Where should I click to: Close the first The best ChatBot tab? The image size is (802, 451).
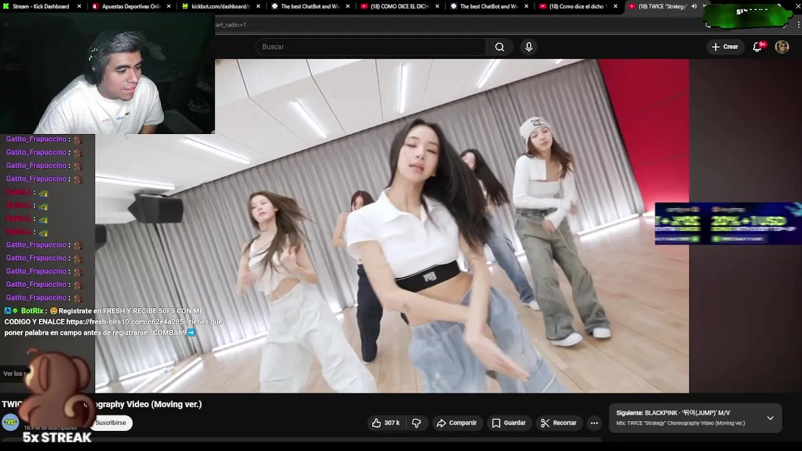(x=347, y=6)
